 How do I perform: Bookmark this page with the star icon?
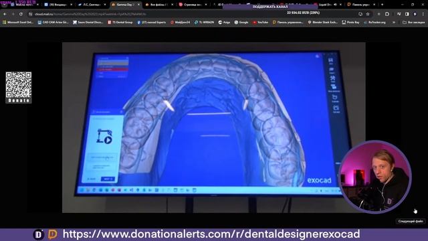point(368,14)
